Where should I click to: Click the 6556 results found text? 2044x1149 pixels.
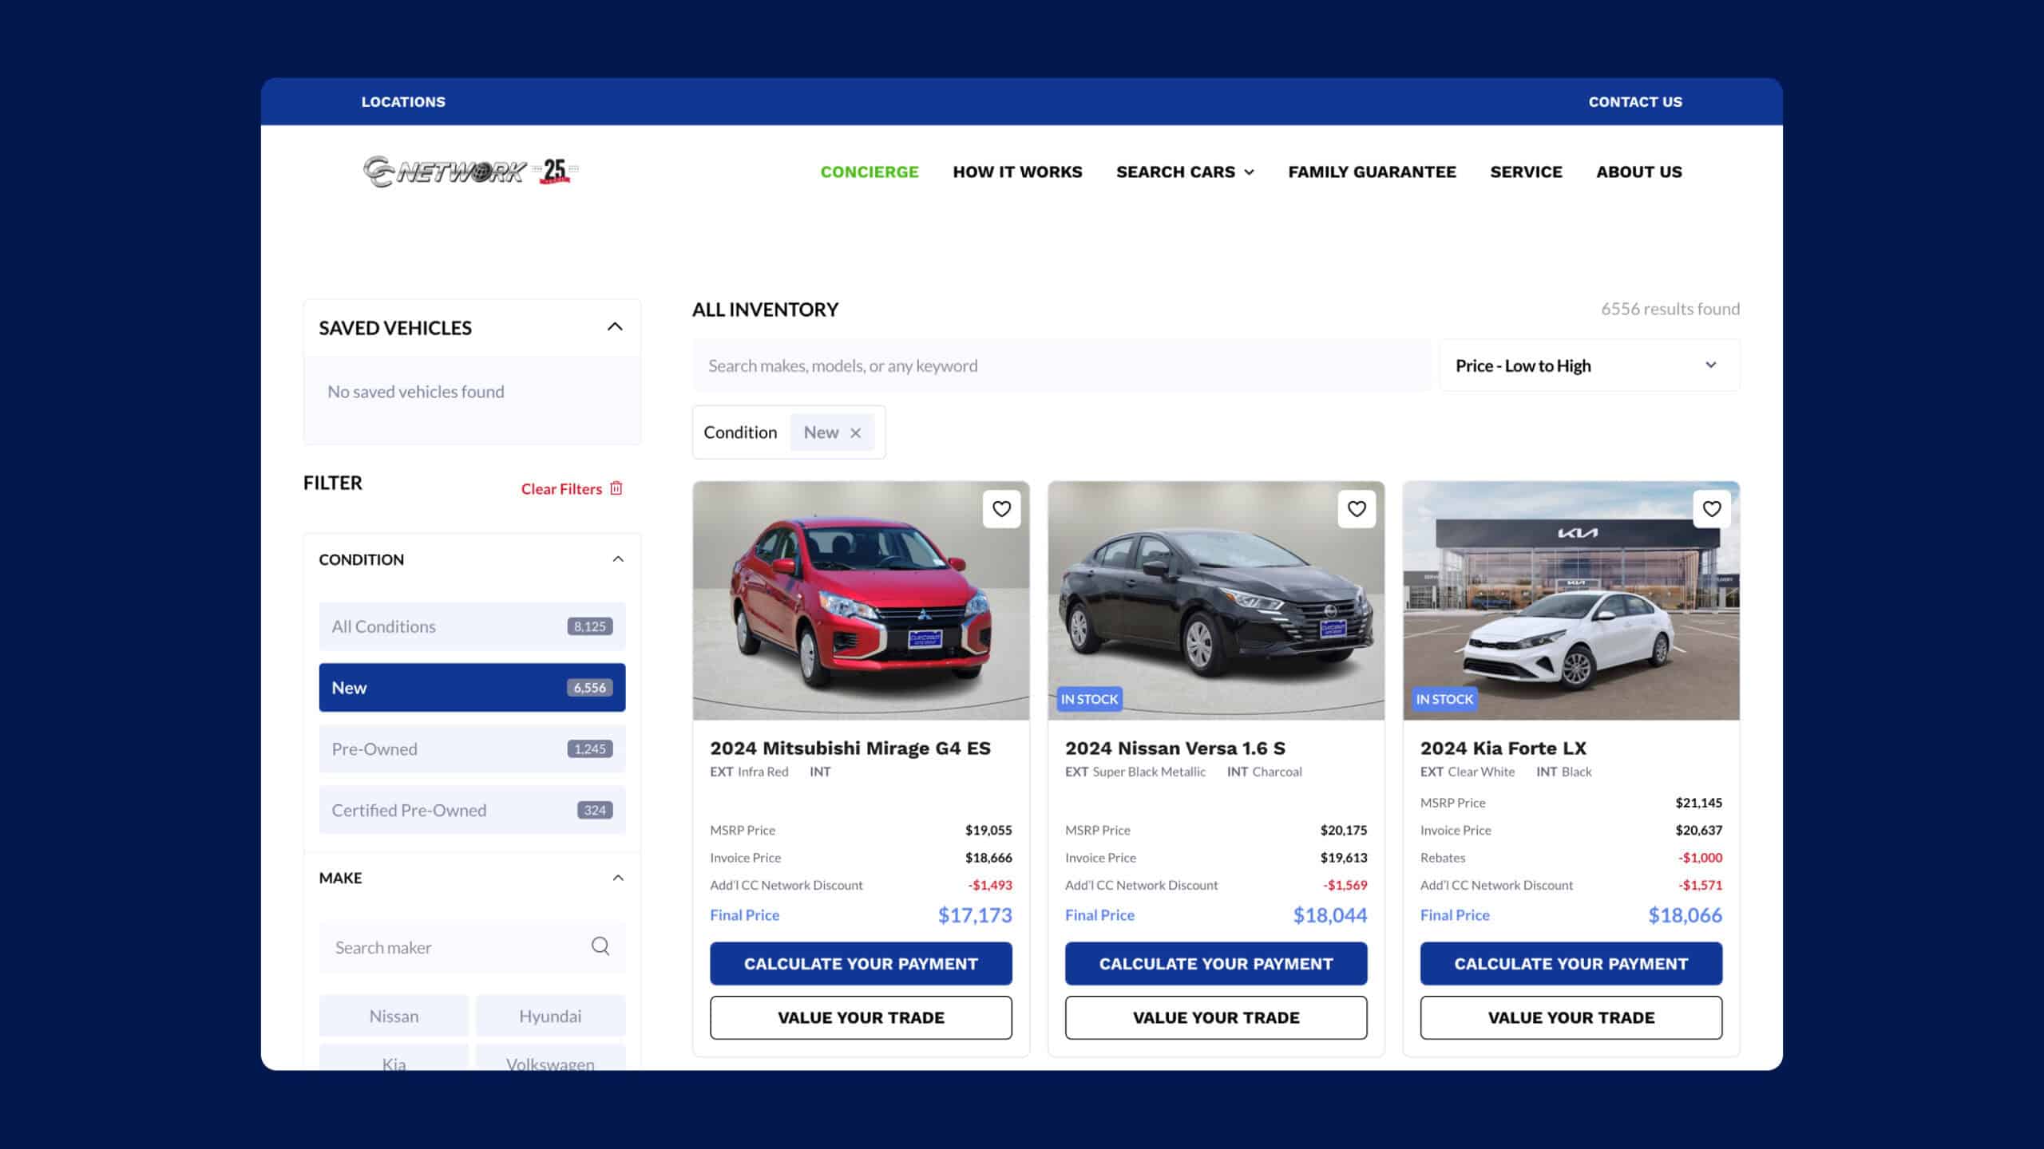click(1670, 309)
